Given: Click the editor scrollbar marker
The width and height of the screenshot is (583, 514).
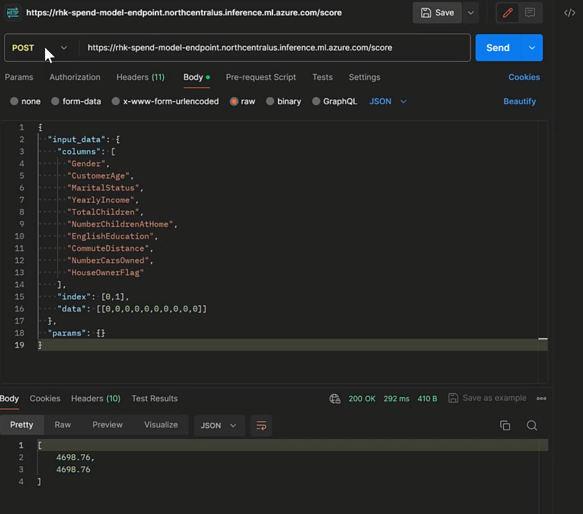Looking at the screenshot, I should click(x=543, y=339).
